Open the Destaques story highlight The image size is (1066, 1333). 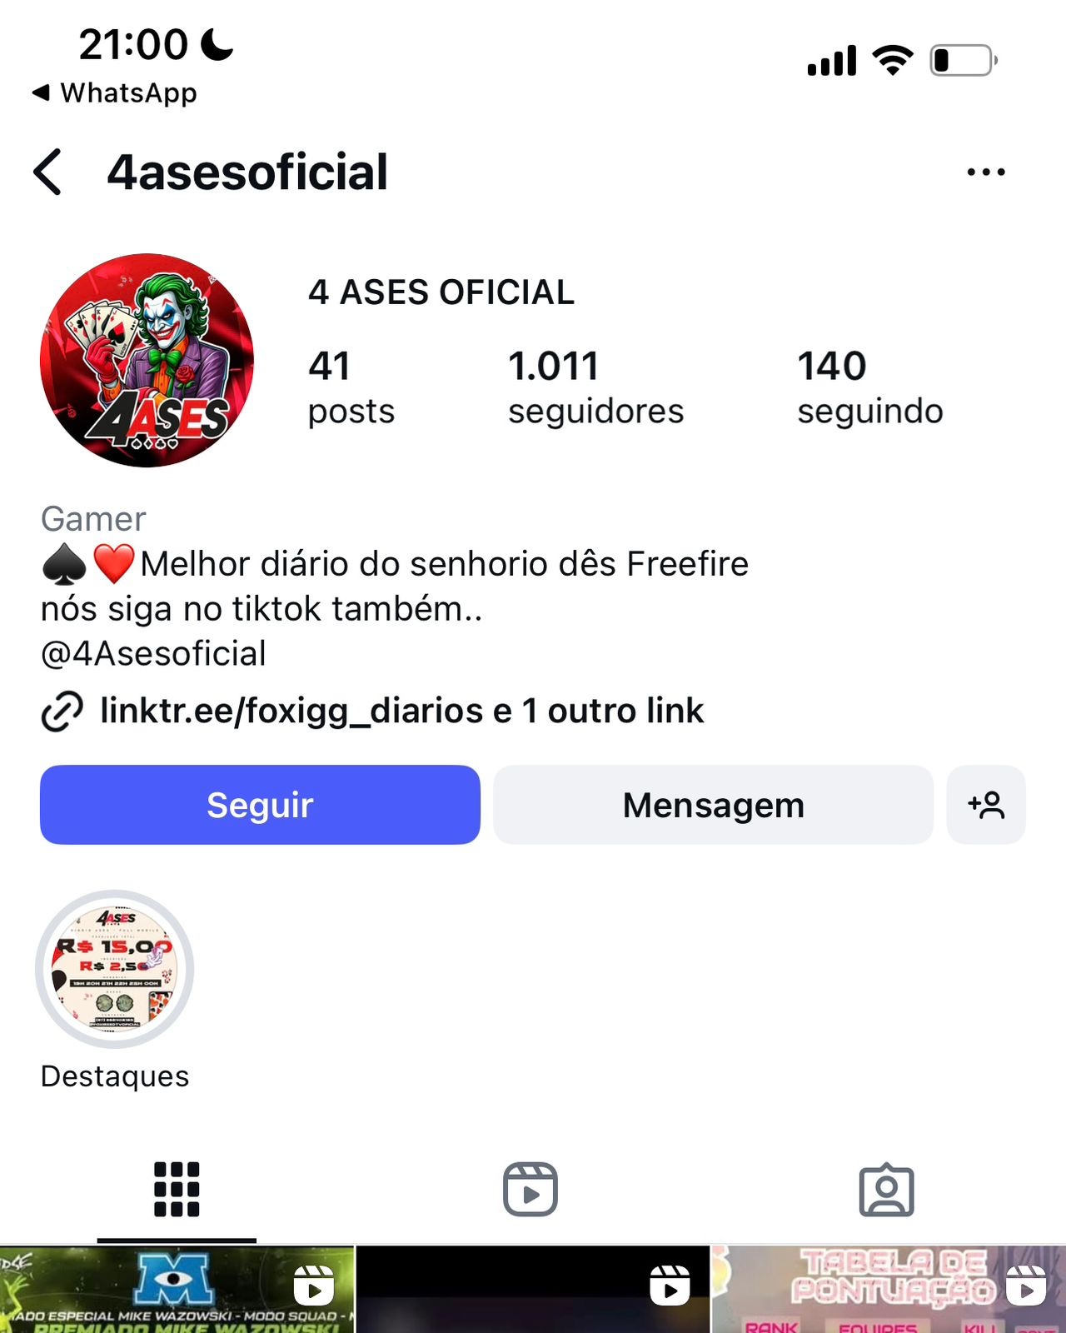pyautogui.click(x=115, y=970)
